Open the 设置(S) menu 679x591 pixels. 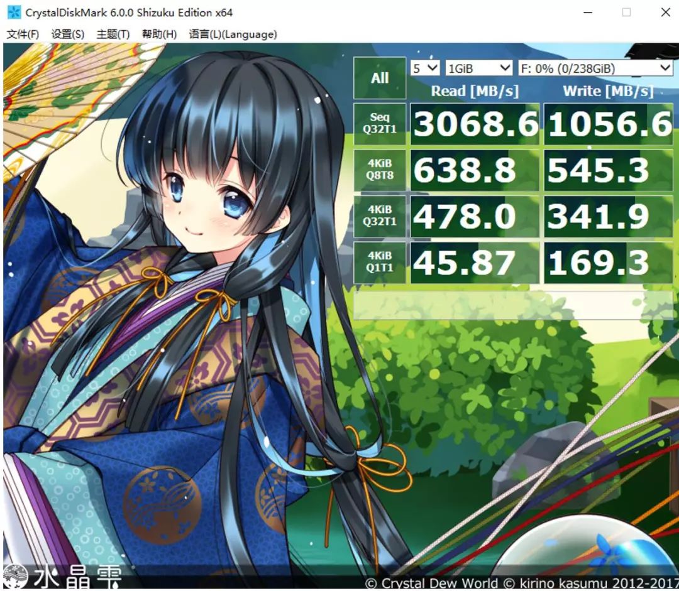pyautogui.click(x=67, y=35)
